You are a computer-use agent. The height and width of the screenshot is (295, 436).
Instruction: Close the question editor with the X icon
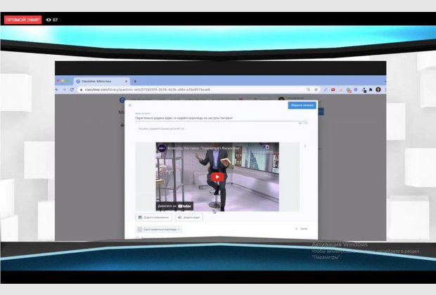129,105
